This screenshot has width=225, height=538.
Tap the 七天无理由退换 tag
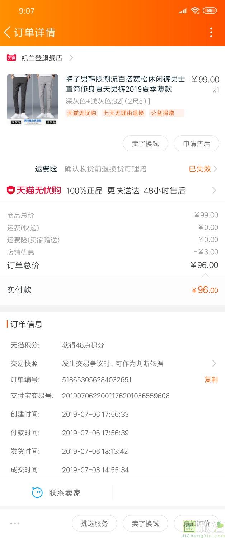point(123,113)
